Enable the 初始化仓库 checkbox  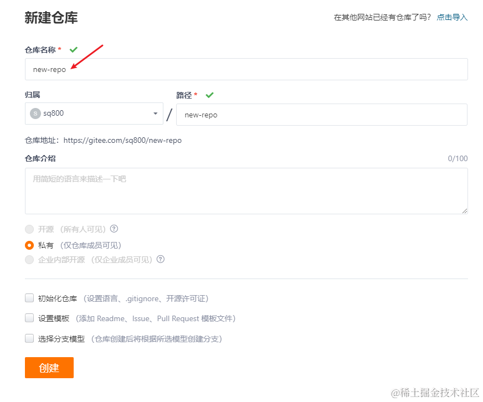pos(29,298)
